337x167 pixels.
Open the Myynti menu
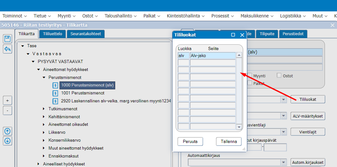pyautogui.click(x=67, y=16)
